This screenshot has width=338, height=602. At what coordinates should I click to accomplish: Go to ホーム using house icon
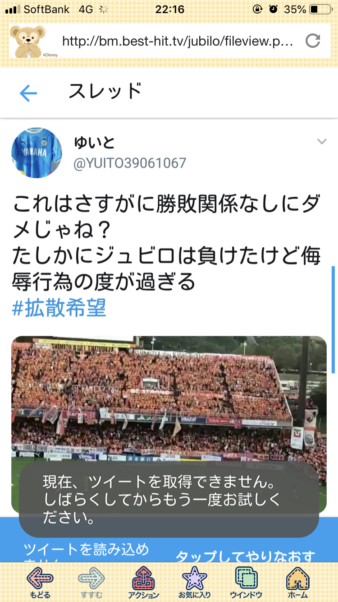[298, 582]
